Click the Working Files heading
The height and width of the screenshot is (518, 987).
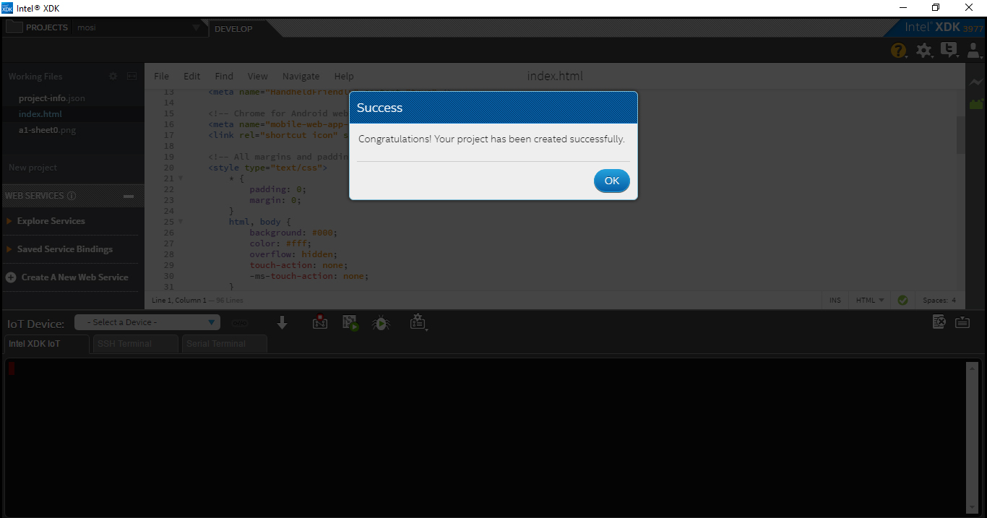[35, 77]
